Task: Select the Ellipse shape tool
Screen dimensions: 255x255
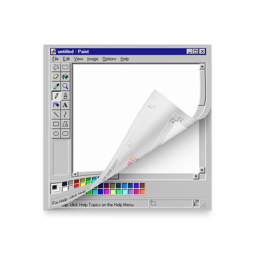Action: click(x=56, y=133)
